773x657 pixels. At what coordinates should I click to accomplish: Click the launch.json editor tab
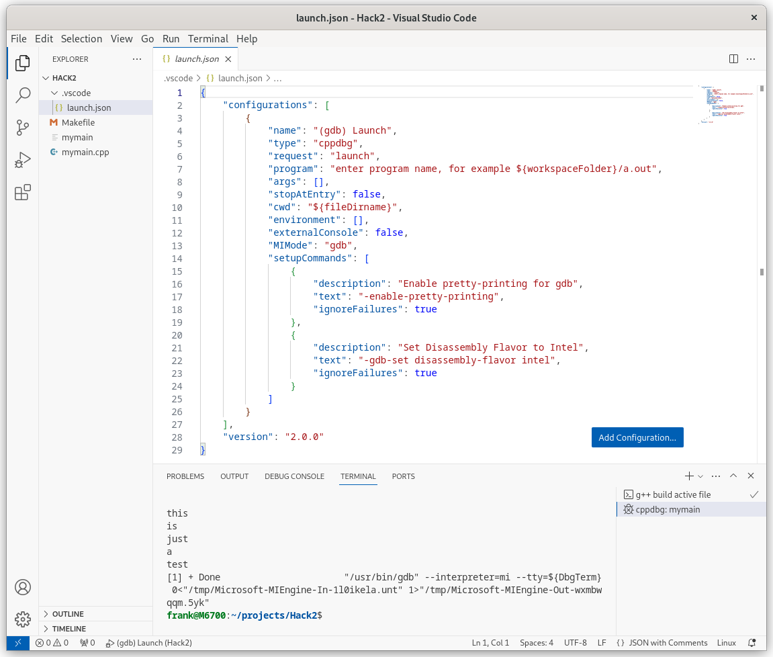tap(195, 59)
